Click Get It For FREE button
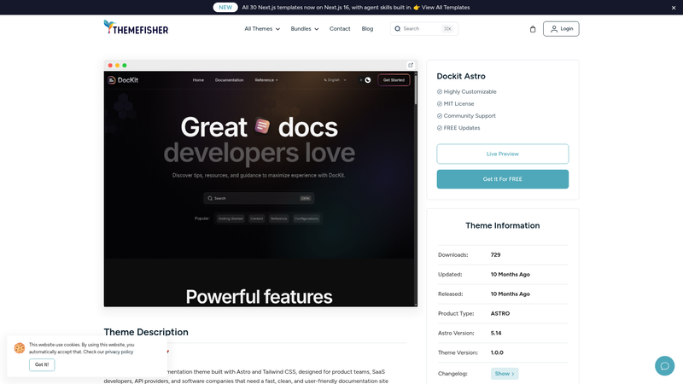Viewport: 683px width, 384px height. click(502, 179)
